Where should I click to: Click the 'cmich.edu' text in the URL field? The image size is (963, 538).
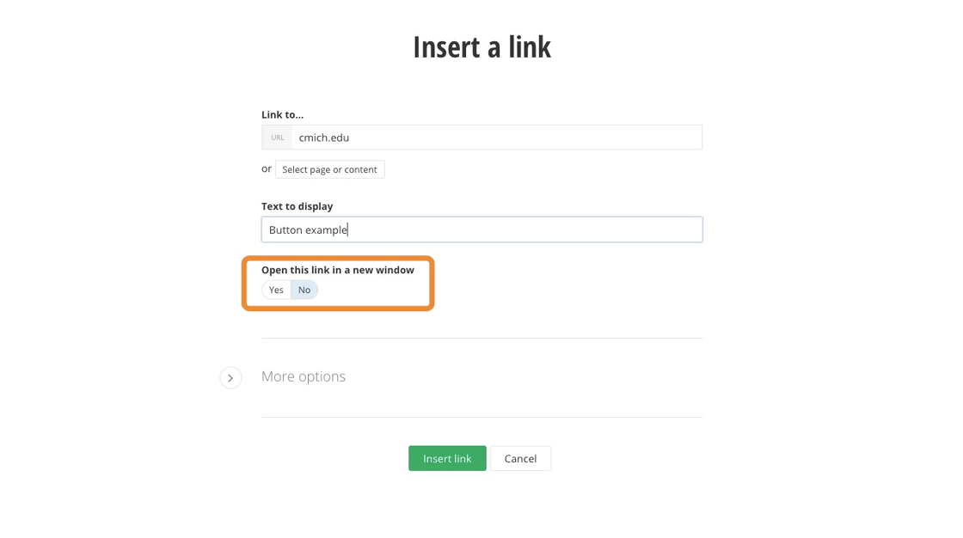click(324, 138)
